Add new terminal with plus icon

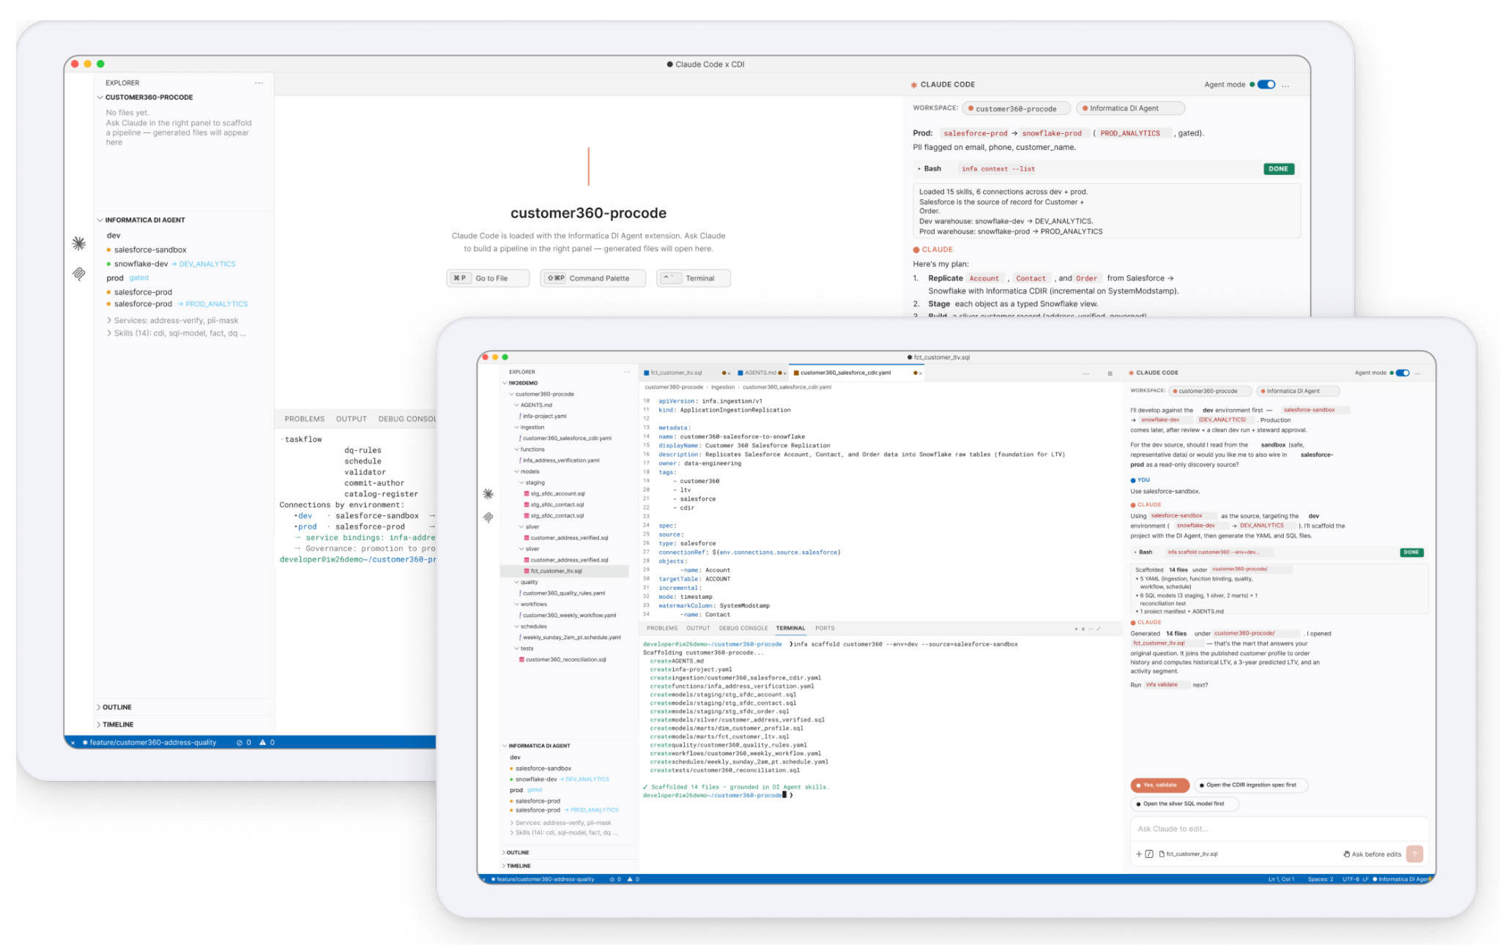coord(1076,629)
